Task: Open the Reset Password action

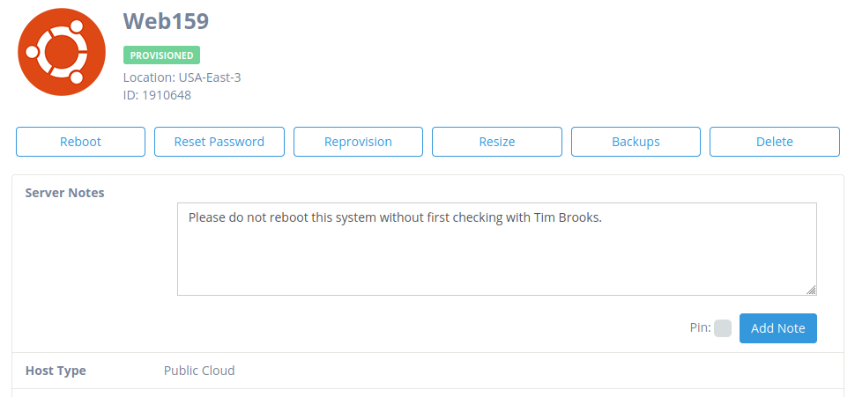Action: point(219,142)
